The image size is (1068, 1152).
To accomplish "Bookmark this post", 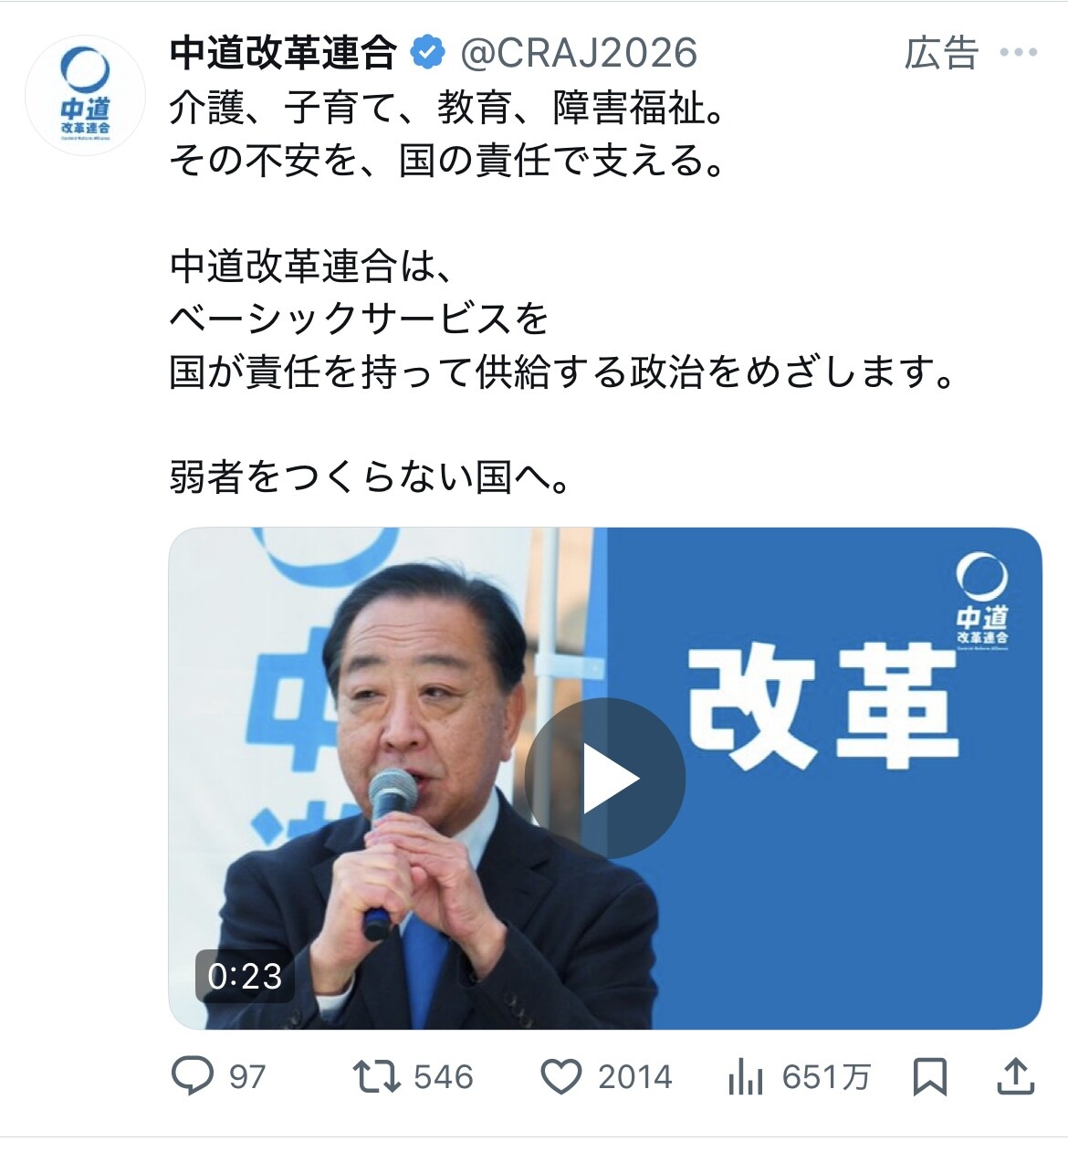I will 930,1077.
